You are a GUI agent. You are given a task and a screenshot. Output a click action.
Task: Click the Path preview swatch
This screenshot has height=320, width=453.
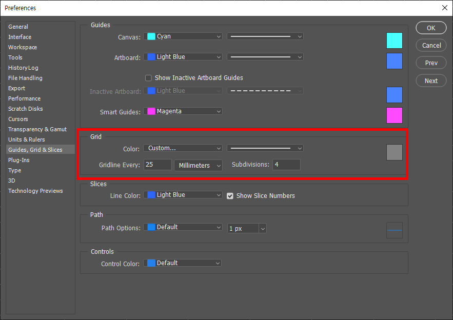395,230
